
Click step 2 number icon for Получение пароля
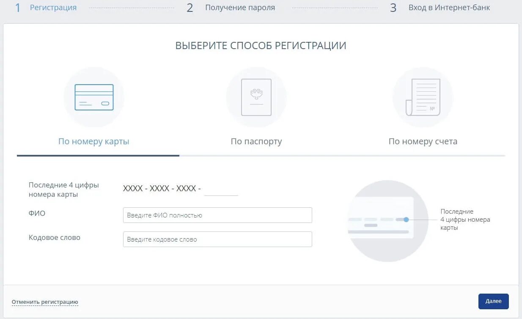pos(190,7)
